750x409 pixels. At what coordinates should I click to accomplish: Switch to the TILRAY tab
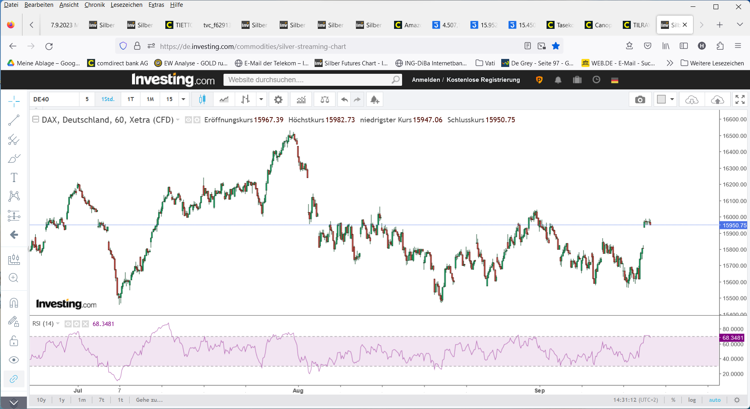pyautogui.click(x=636, y=25)
